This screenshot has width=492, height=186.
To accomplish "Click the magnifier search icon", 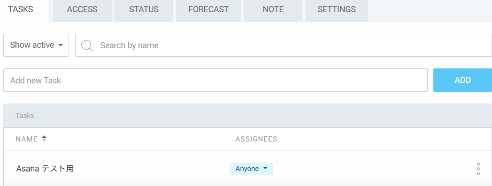I will point(87,45).
